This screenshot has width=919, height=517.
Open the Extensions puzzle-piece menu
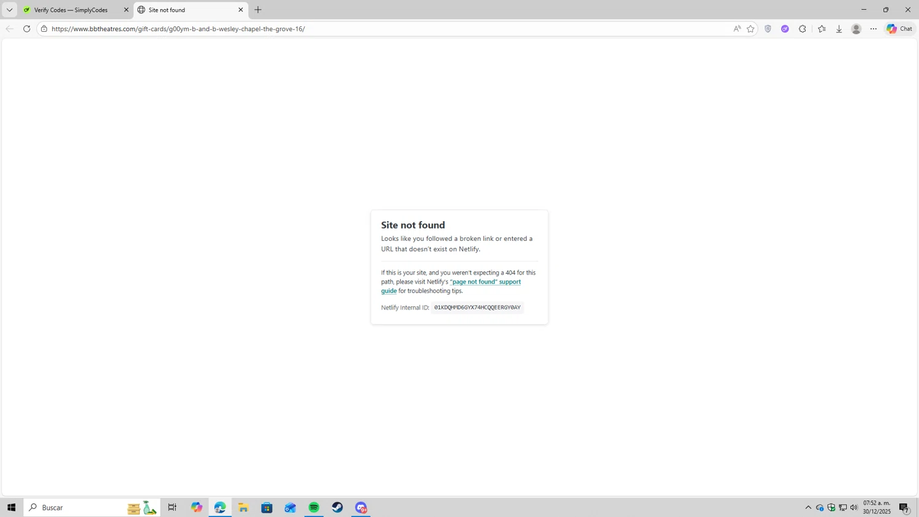coord(803,29)
